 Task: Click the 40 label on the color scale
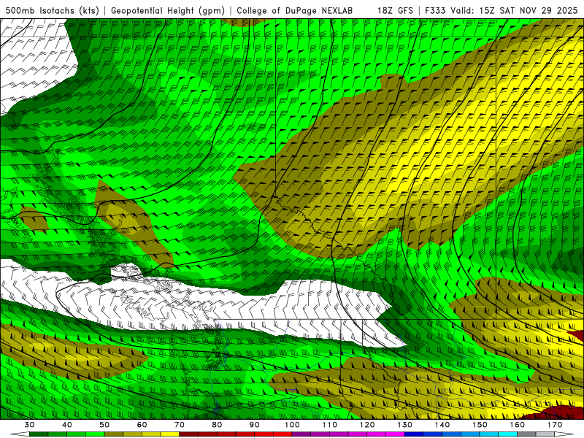click(x=66, y=425)
